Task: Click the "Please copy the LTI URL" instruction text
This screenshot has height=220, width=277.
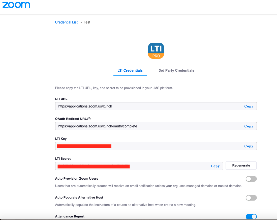Action: coord(114,88)
